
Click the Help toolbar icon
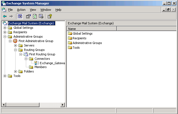click(50, 16)
